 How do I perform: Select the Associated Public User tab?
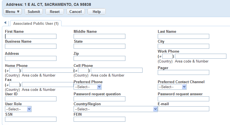click(36, 24)
